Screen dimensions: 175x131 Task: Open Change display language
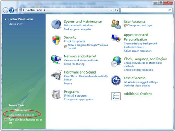pyautogui.click(x=138, y=70)
